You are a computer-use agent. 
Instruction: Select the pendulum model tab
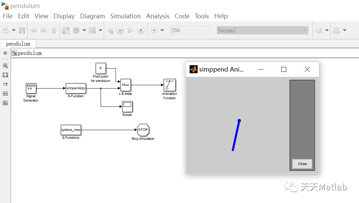pos(18,44)
